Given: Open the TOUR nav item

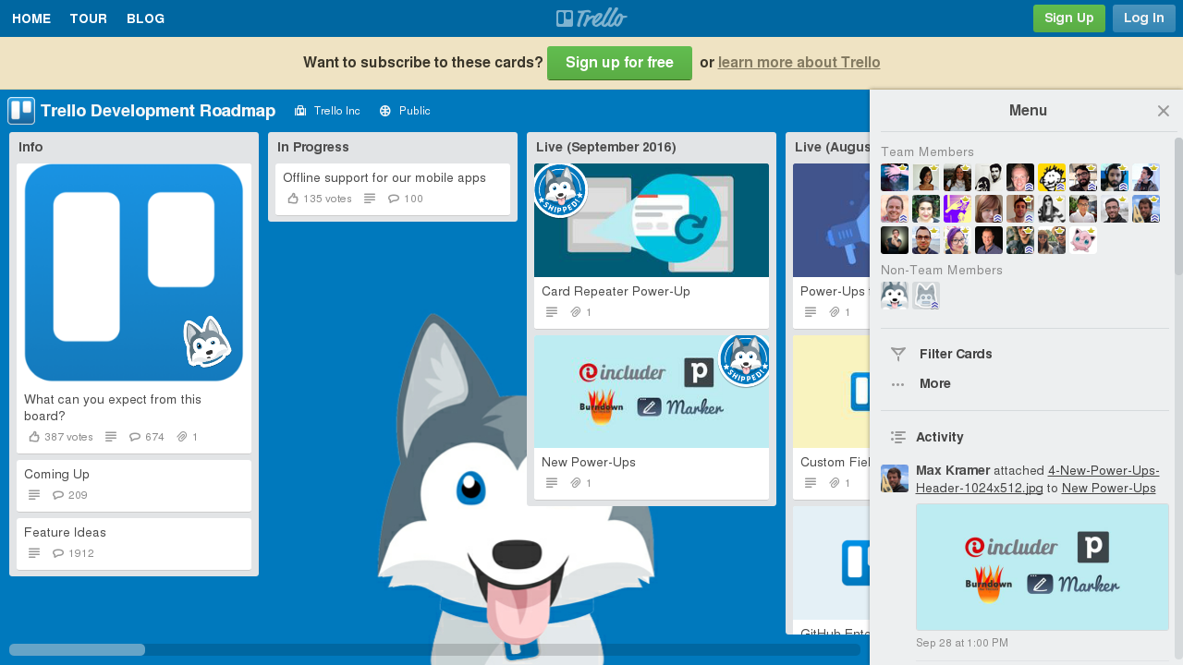Looking at the screenshot, I should click(89, 18).
